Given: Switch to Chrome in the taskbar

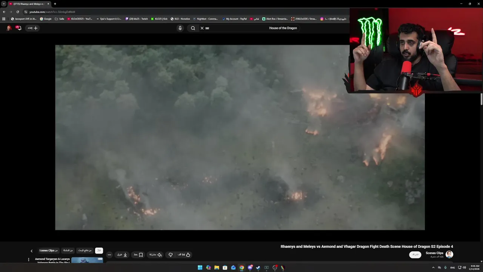Looking at the screenshot, I should [x=241, y=267].
